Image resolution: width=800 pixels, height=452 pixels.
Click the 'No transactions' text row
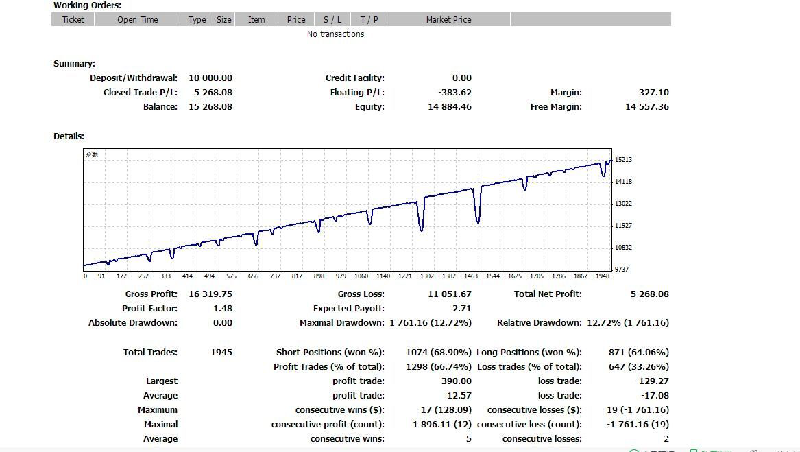coord(335,34)
